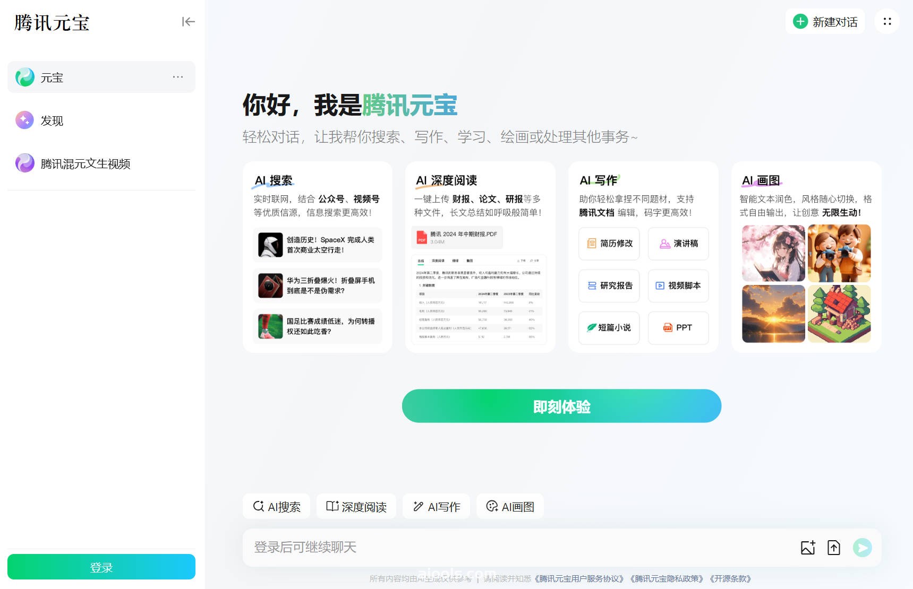
Task: Select the AI画图 chip above the input
Action: [510, 507]
